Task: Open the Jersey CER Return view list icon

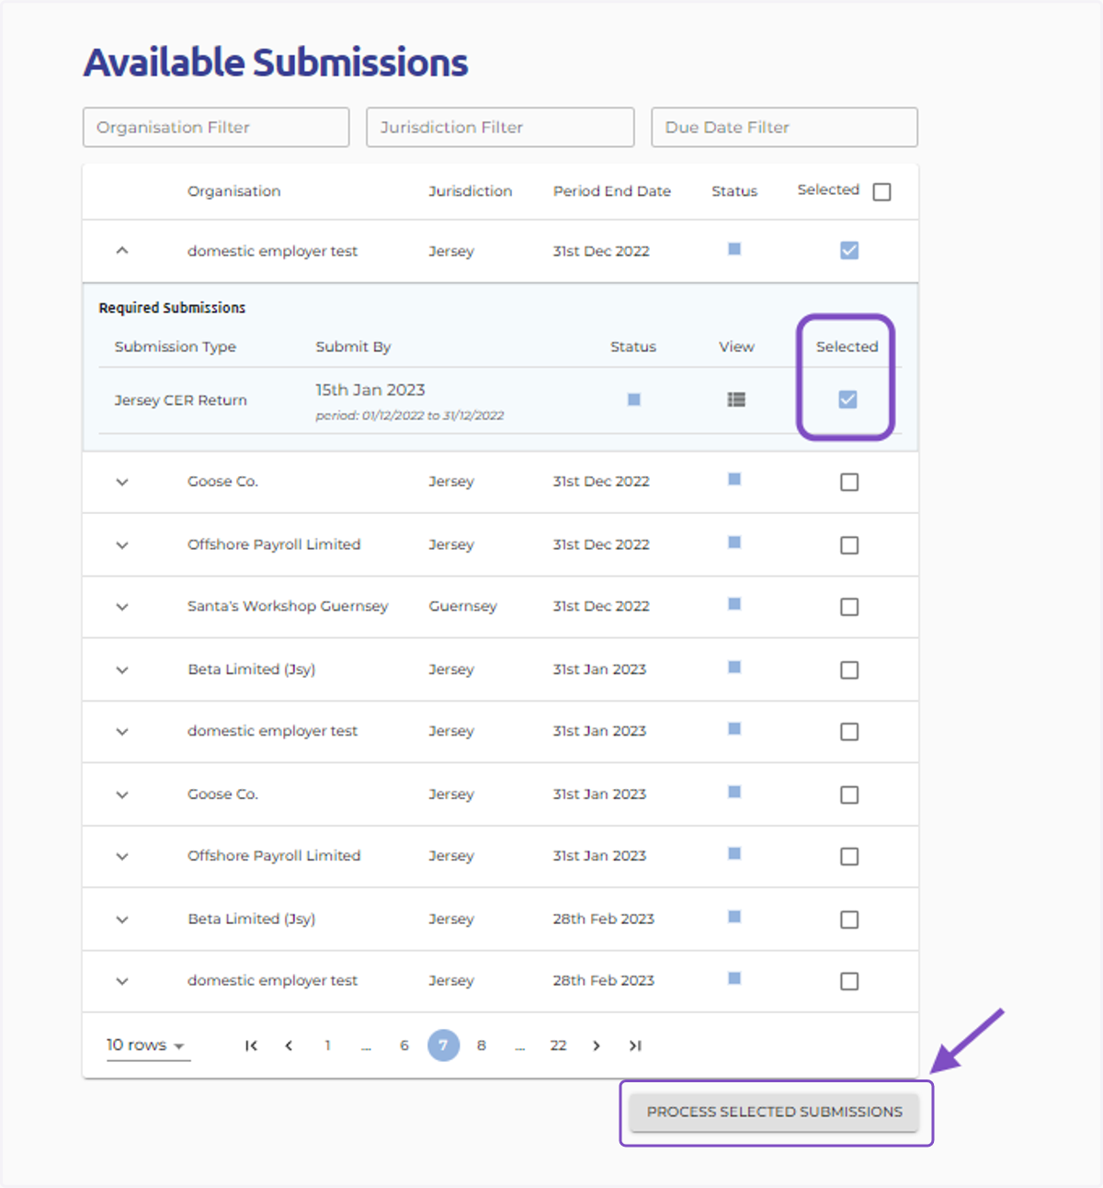Action: point(736,399)
